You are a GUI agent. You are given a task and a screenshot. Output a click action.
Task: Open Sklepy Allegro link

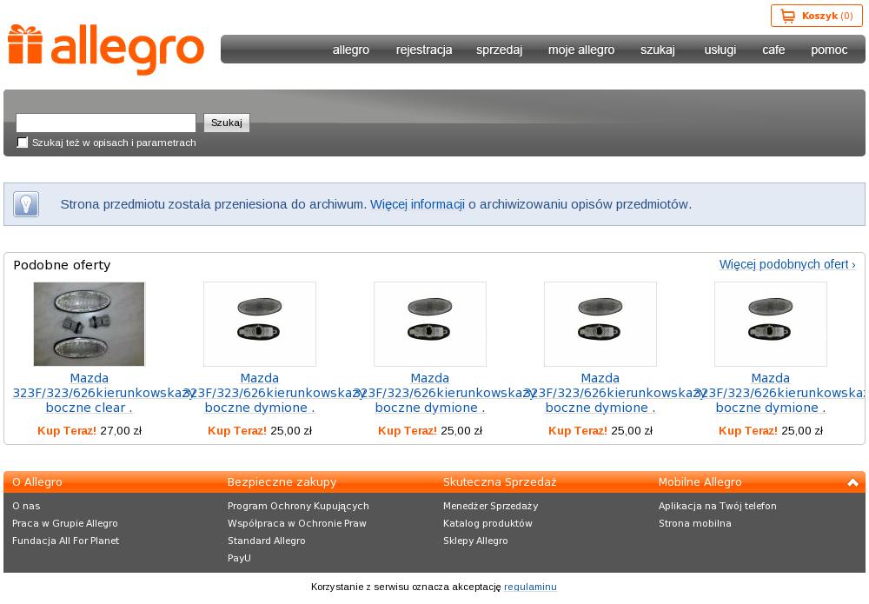475,541
